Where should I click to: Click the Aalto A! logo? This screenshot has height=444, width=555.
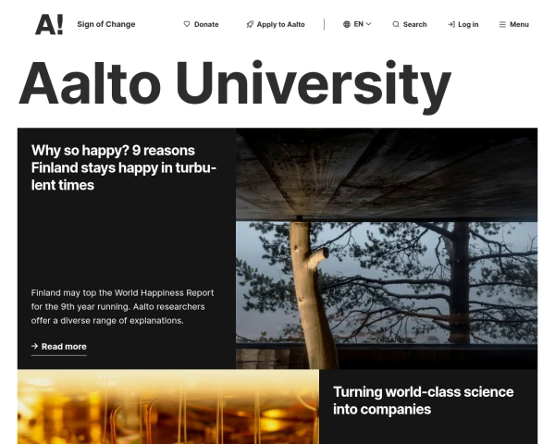click(49, 24)
